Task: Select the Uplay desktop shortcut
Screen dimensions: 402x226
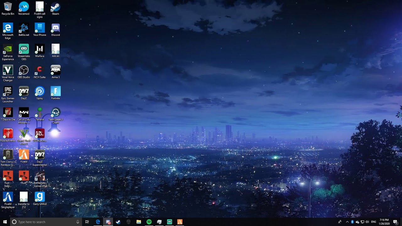Action: point(40,93)
